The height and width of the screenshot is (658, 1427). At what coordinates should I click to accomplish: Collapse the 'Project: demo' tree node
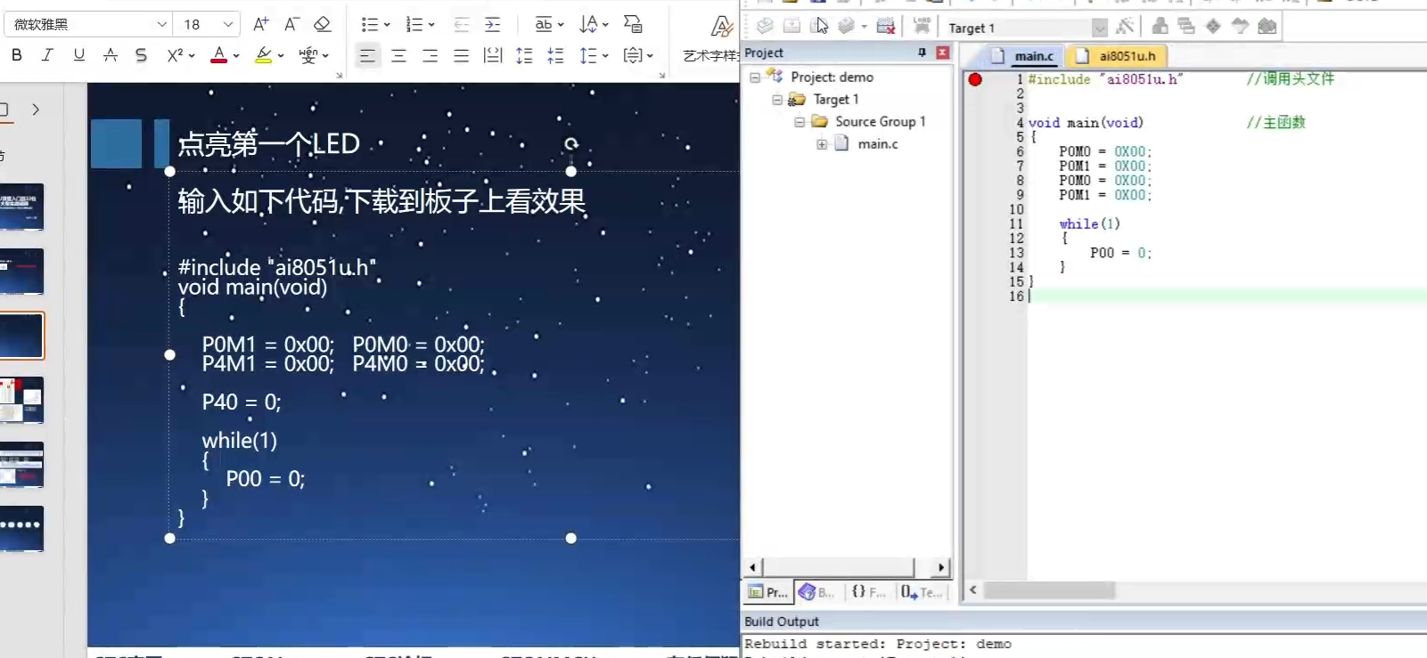click(755, 77)
